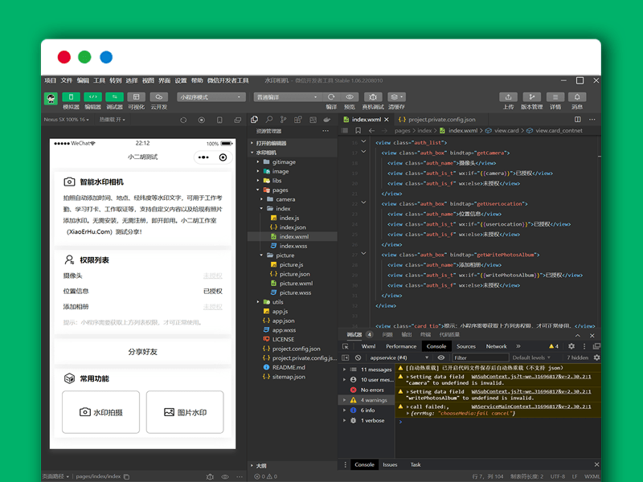This screenshot has height=482, width=643.
Task: Open console settings gear beside 7 hidden
Action: (596, 357)
